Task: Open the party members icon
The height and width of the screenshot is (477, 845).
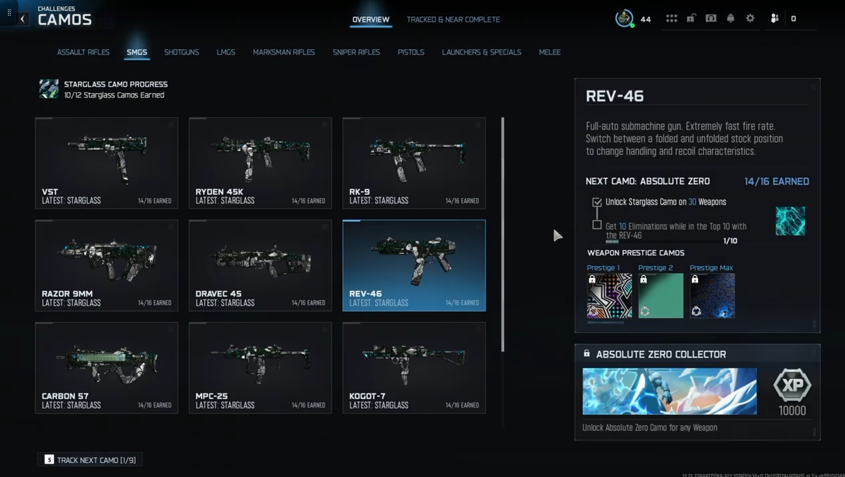Action: coord(775,18)
